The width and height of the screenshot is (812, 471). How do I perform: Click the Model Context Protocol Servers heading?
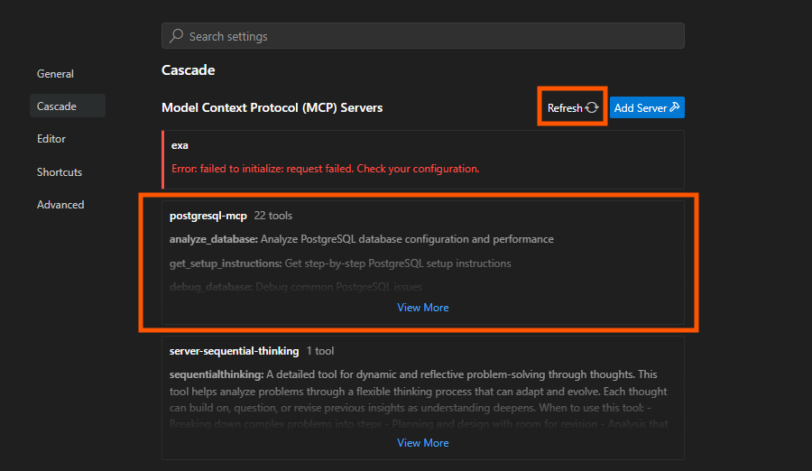coord(272,107)
